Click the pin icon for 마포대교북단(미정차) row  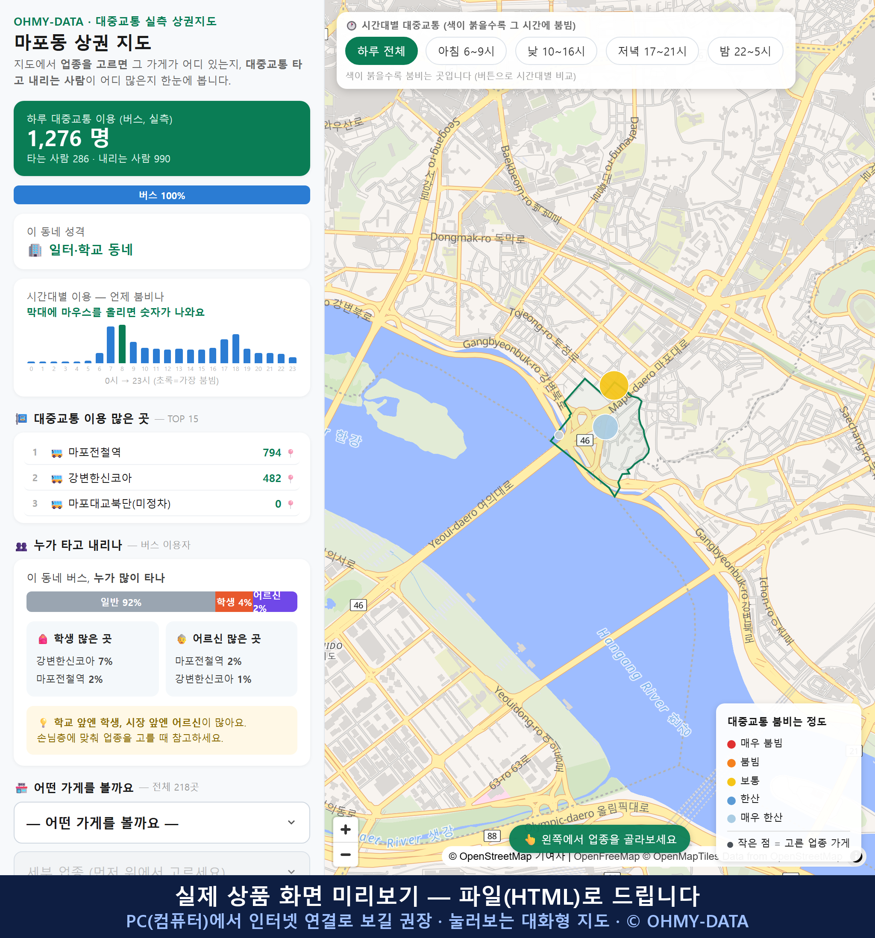pos(291,503)
